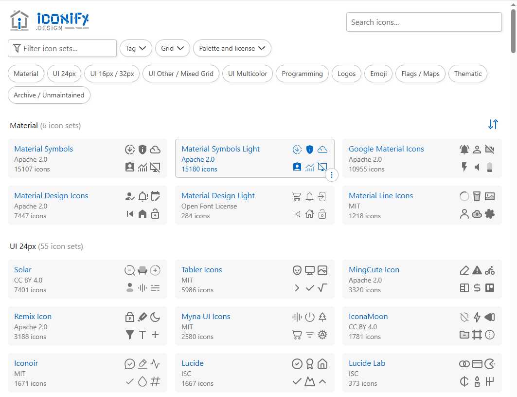Toggle the Material filter pill
Viewport: 517px width, 397px height.
tap(26, 74)
